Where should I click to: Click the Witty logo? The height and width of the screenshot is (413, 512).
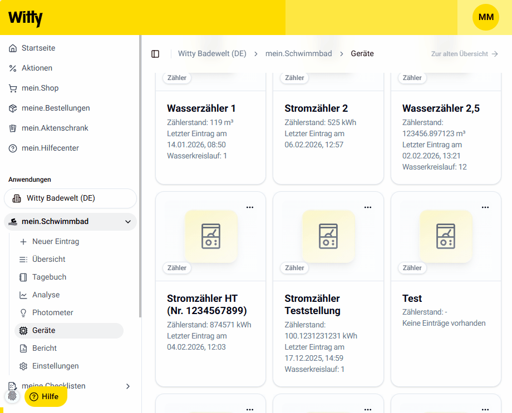coord(26,18)
